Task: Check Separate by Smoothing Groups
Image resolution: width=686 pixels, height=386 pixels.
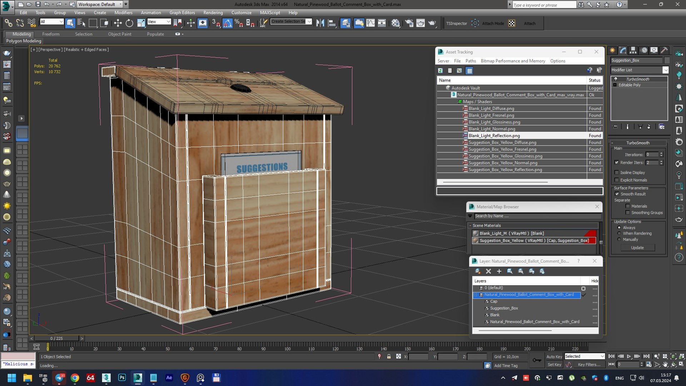Action: click(x=627, y=213)
